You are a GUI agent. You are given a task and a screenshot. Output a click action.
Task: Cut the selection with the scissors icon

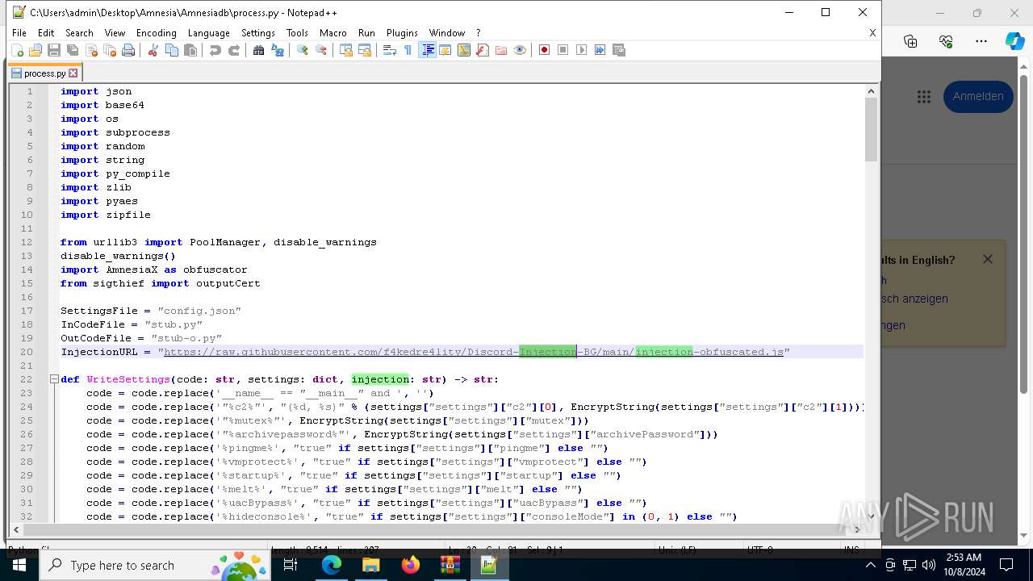coord(153,50)
